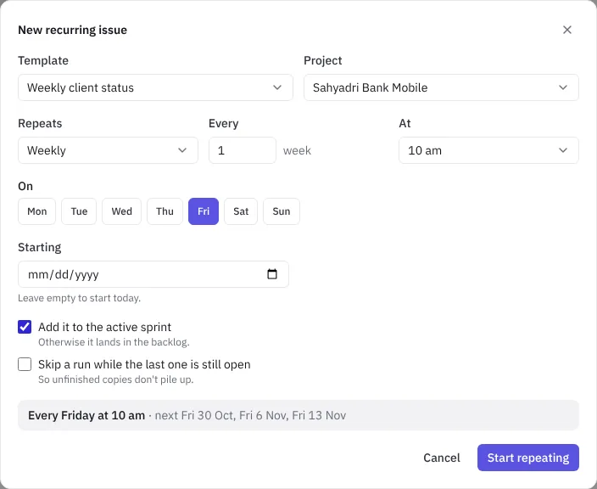This screenshot has width=597, height=489.
Task: Open the Project dropdown showing Sahyadri Bank Mobile
Action: [441, 87]
